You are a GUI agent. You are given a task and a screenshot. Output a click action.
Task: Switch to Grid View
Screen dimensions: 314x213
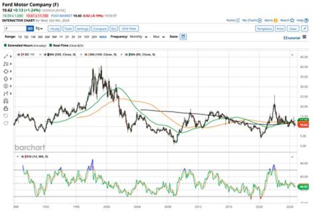coord(129,29)
